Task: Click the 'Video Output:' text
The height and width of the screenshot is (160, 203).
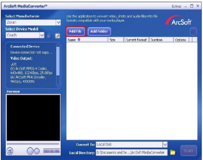Action: point(21,58)
